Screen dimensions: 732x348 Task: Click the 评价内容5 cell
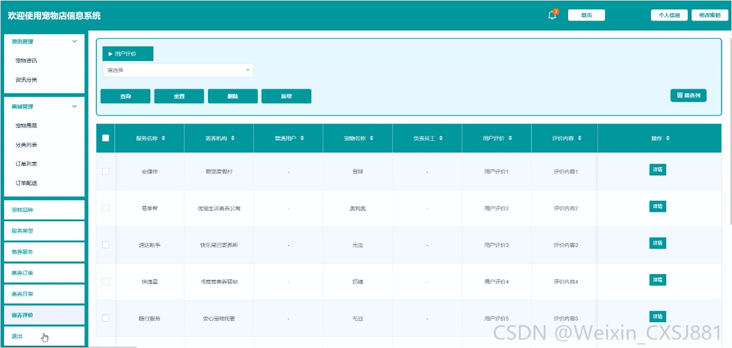coord(566,319)
